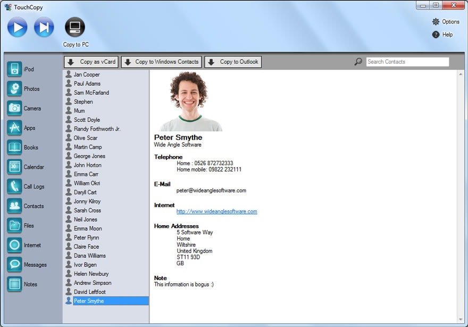Screen dimensions: 468x327
Task: Click the detail pane scrollbar up arrow
Action: pyautogui.click(x=461, y=74)
